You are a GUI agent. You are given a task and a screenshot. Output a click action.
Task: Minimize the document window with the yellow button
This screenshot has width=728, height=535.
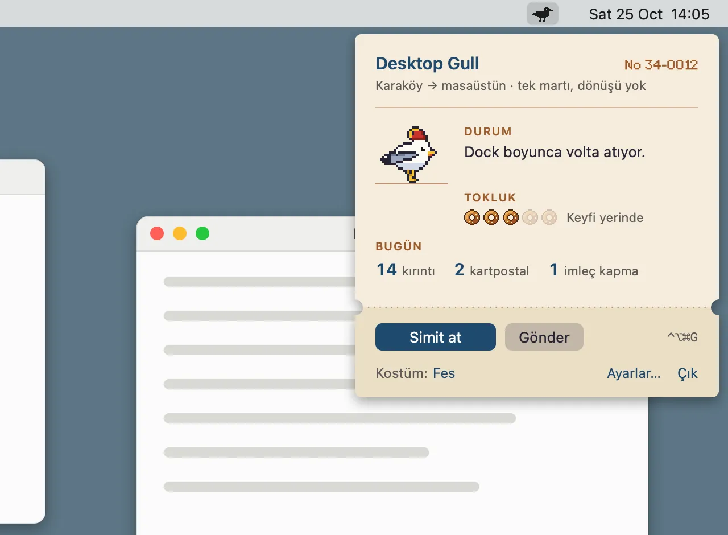pyautogui.click(x=180, y=233)
